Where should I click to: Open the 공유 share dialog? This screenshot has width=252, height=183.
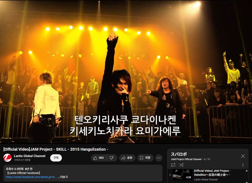point(127,158)
